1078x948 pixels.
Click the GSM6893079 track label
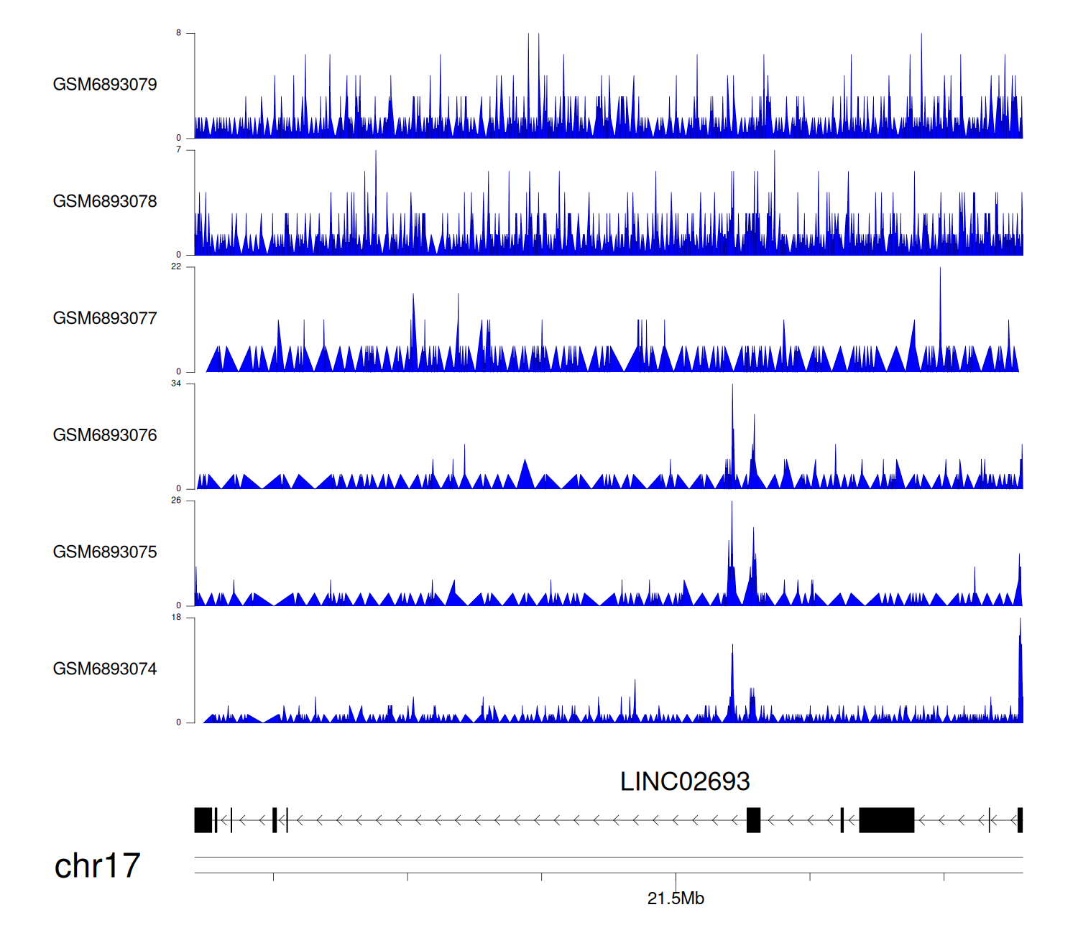click(105, 85)
